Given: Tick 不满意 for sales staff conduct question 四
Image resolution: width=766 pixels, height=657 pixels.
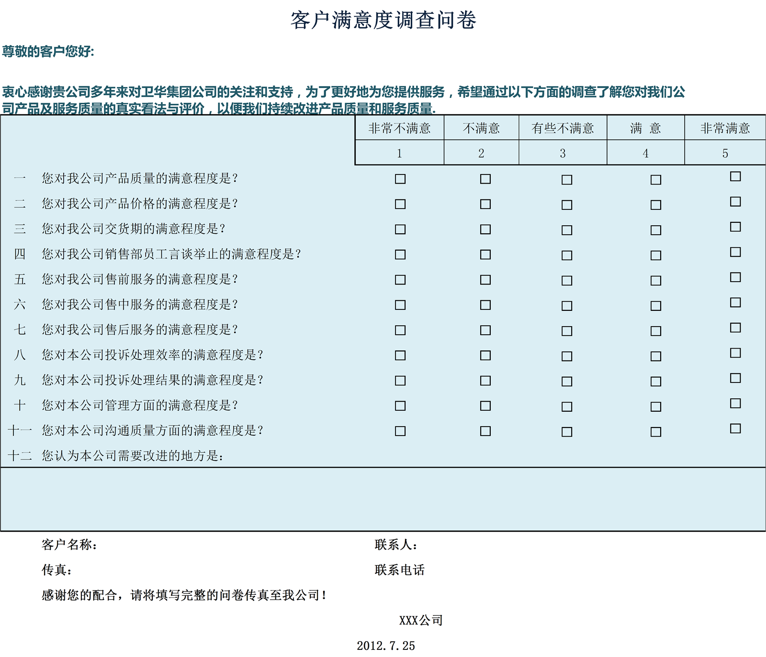Looking at the screenshot, I should [485, 254].
